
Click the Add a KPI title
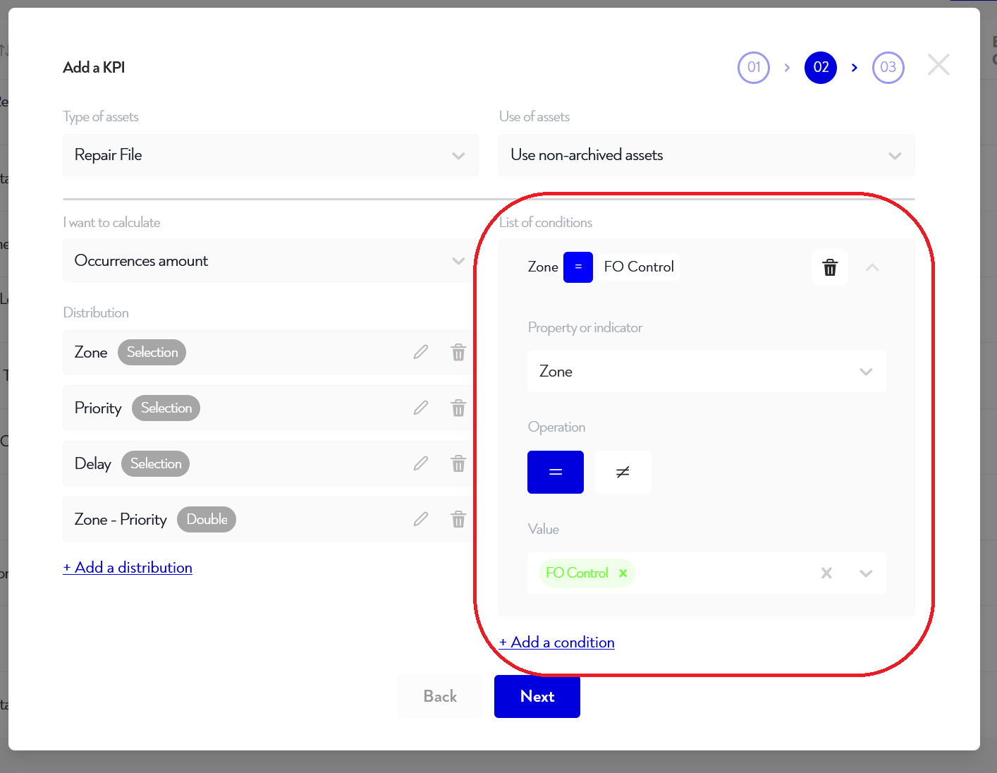coord(94,68)
